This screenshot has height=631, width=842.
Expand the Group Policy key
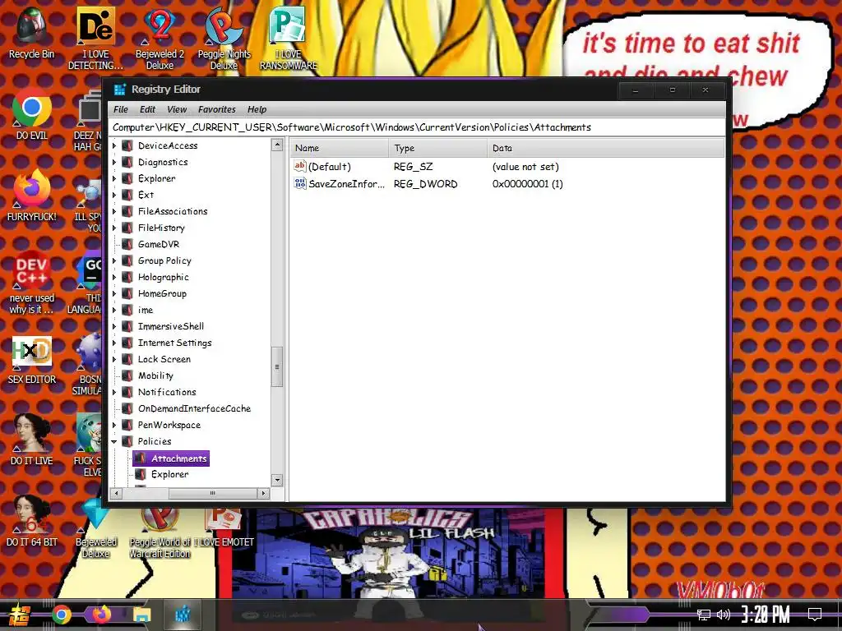pos(113,260)
